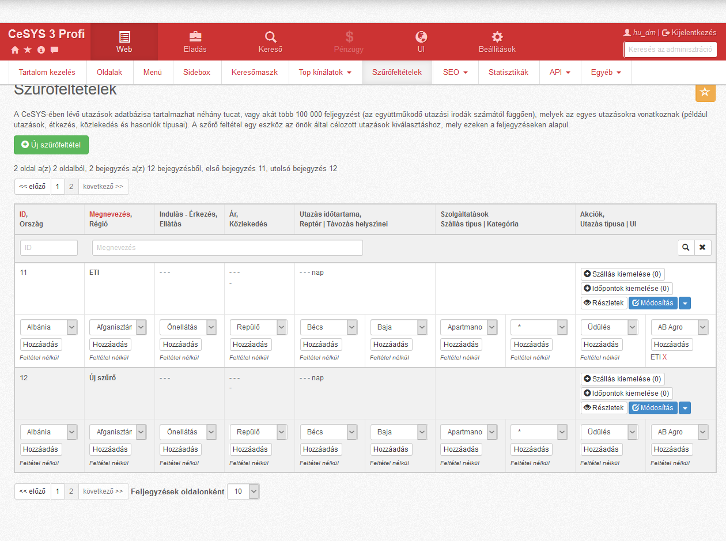Image resolution: width=726 pixels, height=541 pixels.
Task: Click Hozzáadás under AB Agro in Új szűrő row
Action: (x=672, y=449)
